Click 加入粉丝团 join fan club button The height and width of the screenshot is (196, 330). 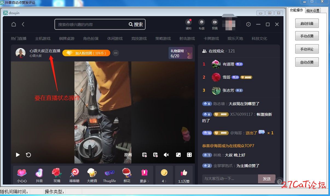86,53
